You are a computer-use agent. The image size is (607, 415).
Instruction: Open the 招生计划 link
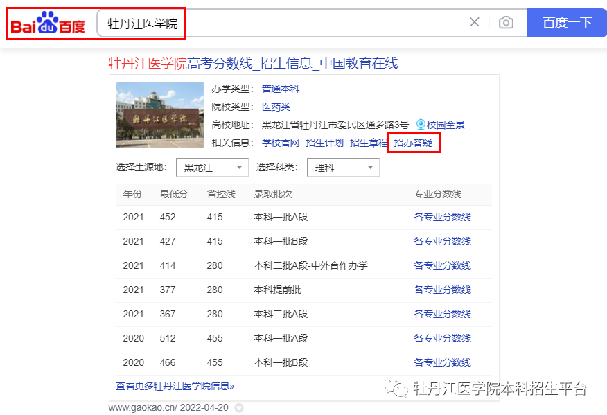point(324,143)
